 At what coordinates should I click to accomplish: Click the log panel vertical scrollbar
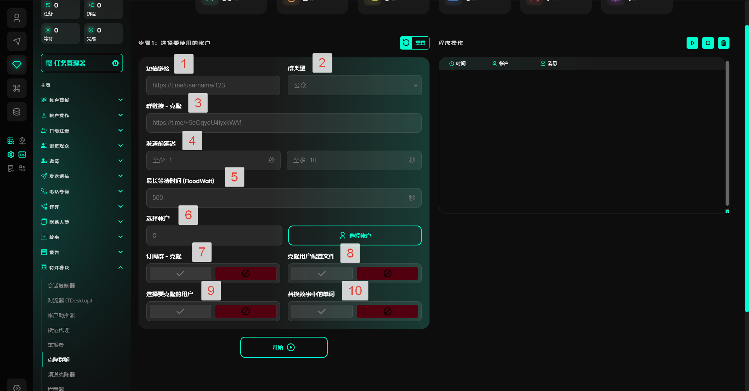(727, 133)
